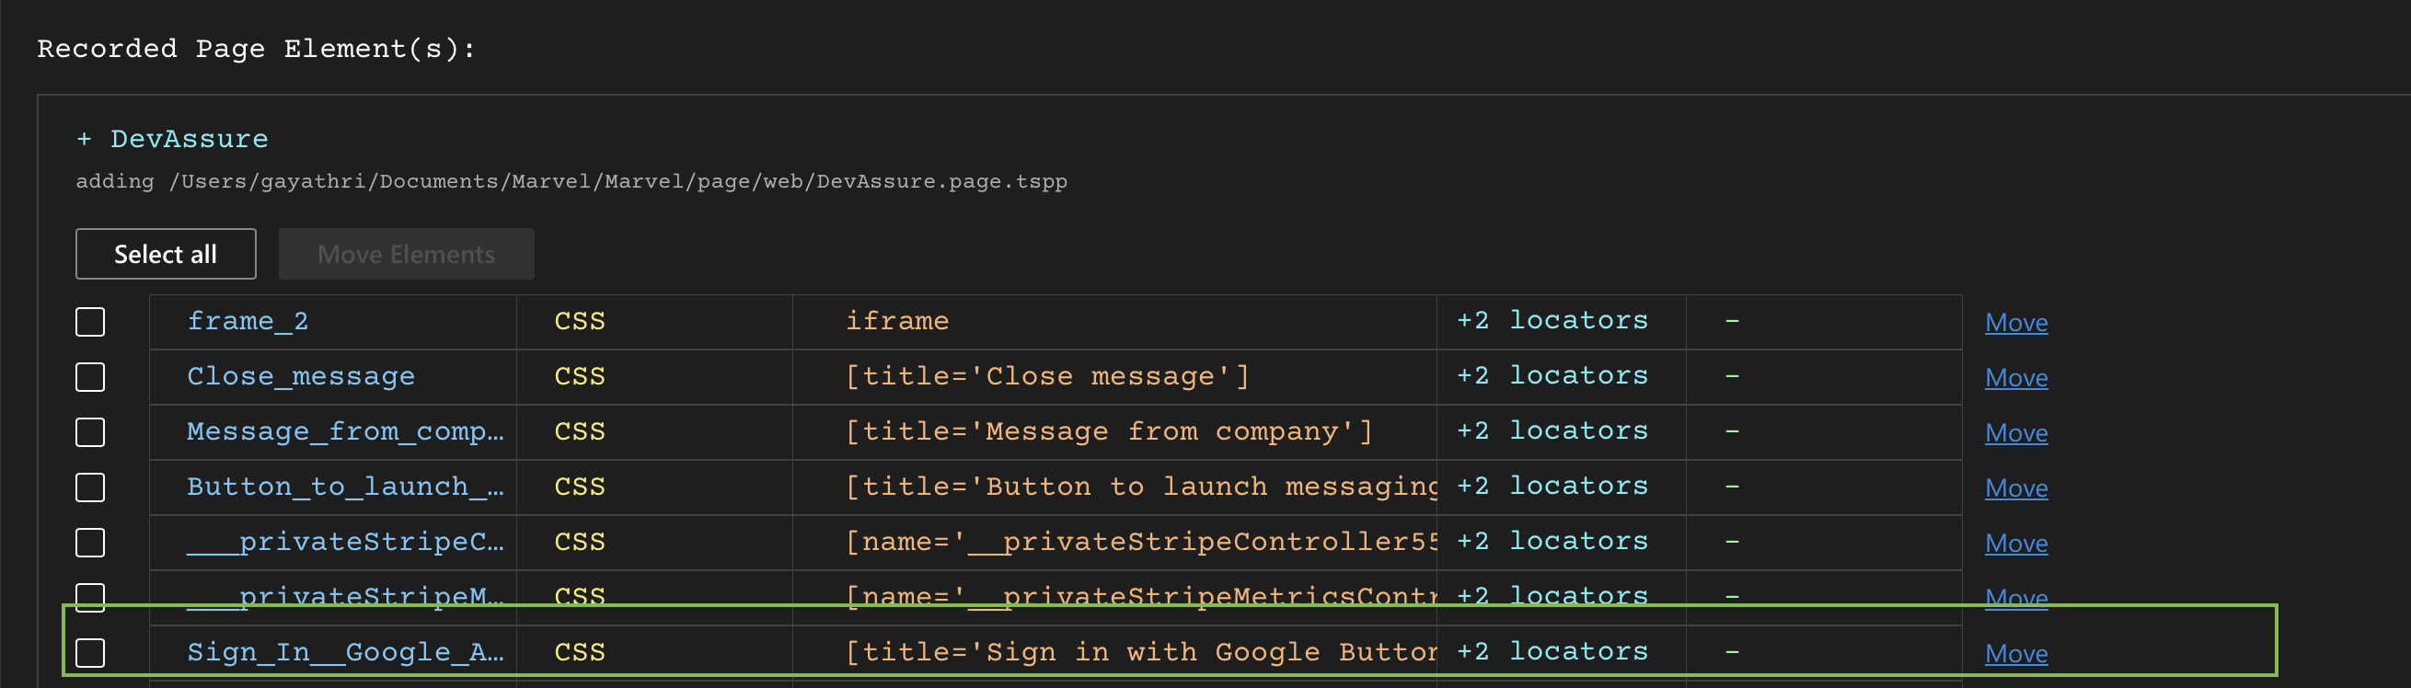Select the Message_from_comp element checkbox
The width and height of the screenshot is (2411, 688).
(x=90, y=432)
